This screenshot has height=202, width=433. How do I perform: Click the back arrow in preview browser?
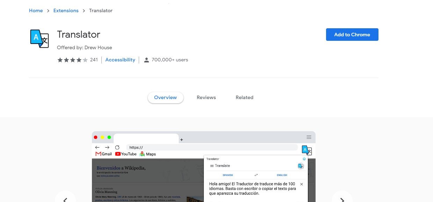pyautogui.click(x=97, y=148)
